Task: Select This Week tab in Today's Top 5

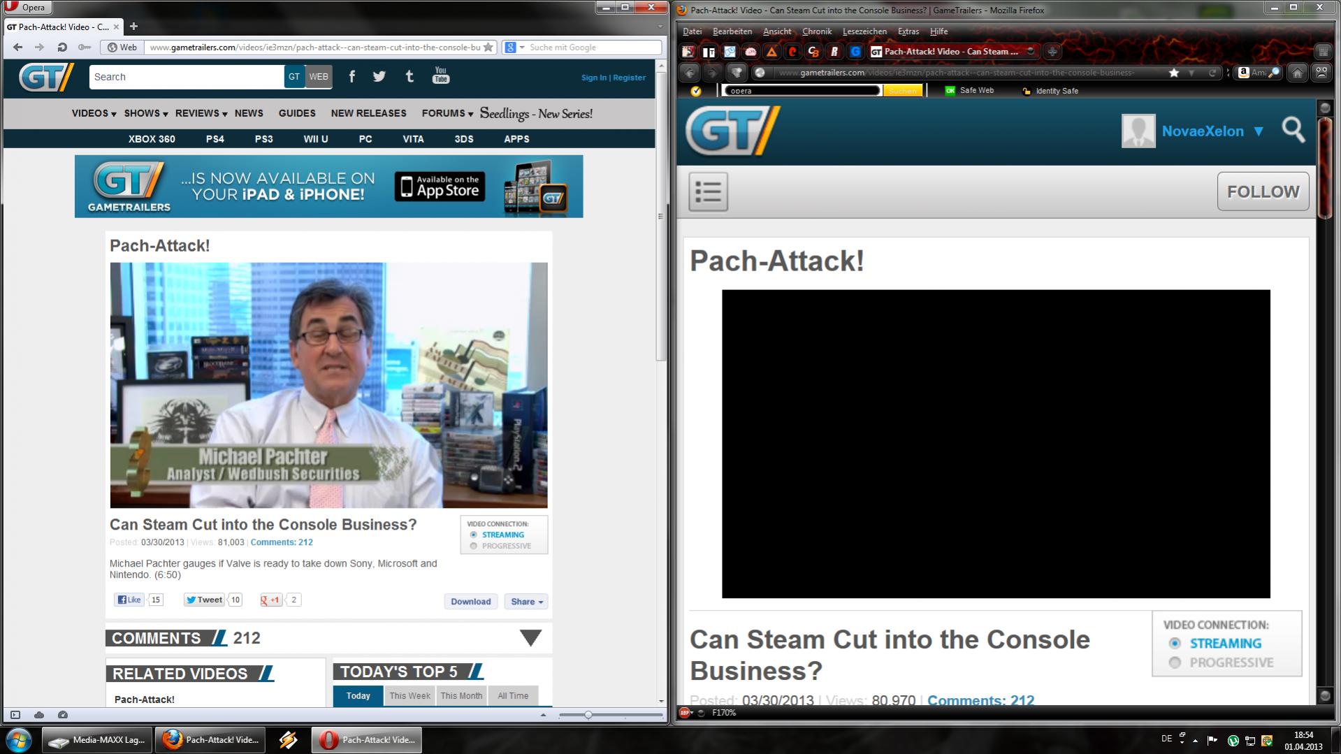Action: tap(410, 696)
